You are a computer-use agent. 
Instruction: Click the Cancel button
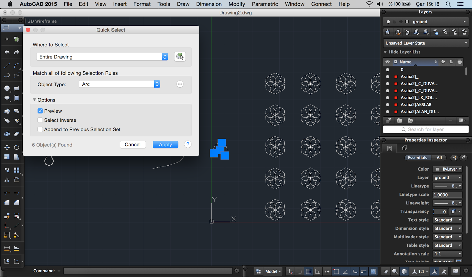(x=133, y=145)
